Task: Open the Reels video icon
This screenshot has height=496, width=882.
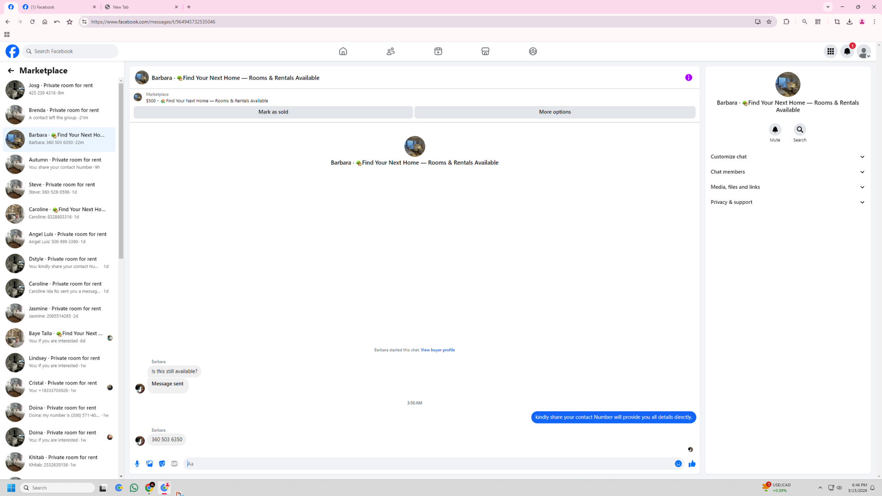Action: click(x=438, y=51)
